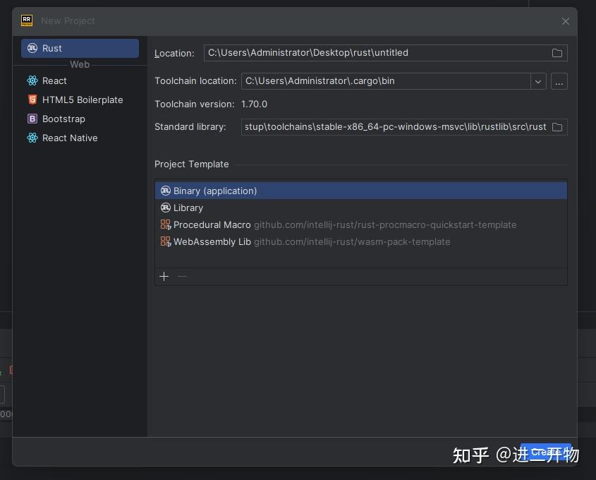Select Rust project type in sidebar
The image size is (596, 480).
tap(80, 49)
